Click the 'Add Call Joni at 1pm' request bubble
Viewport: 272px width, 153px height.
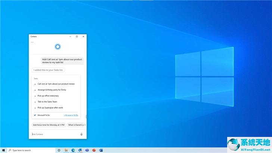pyautogui.click(x=62, y=61)
